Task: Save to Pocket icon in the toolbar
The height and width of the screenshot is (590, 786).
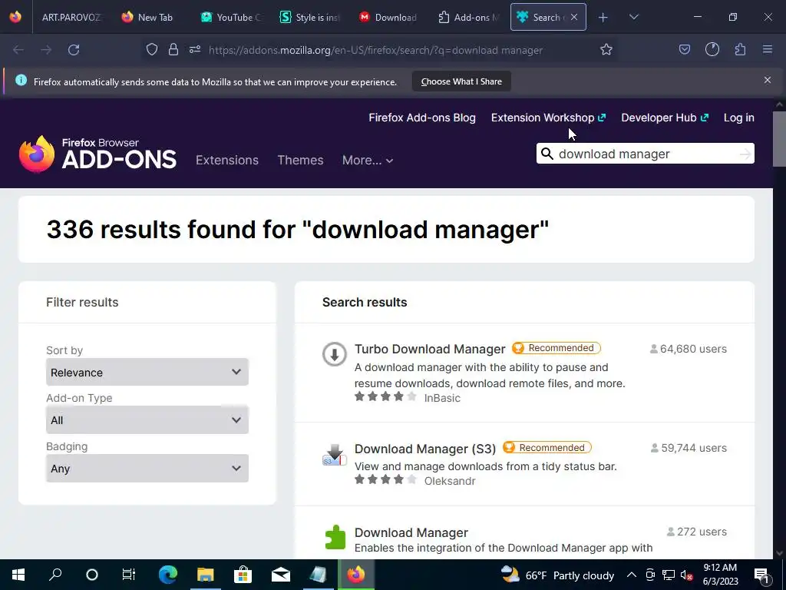Action: coord(684,50)
